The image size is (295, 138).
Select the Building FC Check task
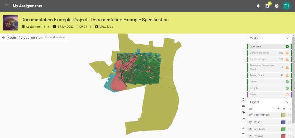(260, 53)
